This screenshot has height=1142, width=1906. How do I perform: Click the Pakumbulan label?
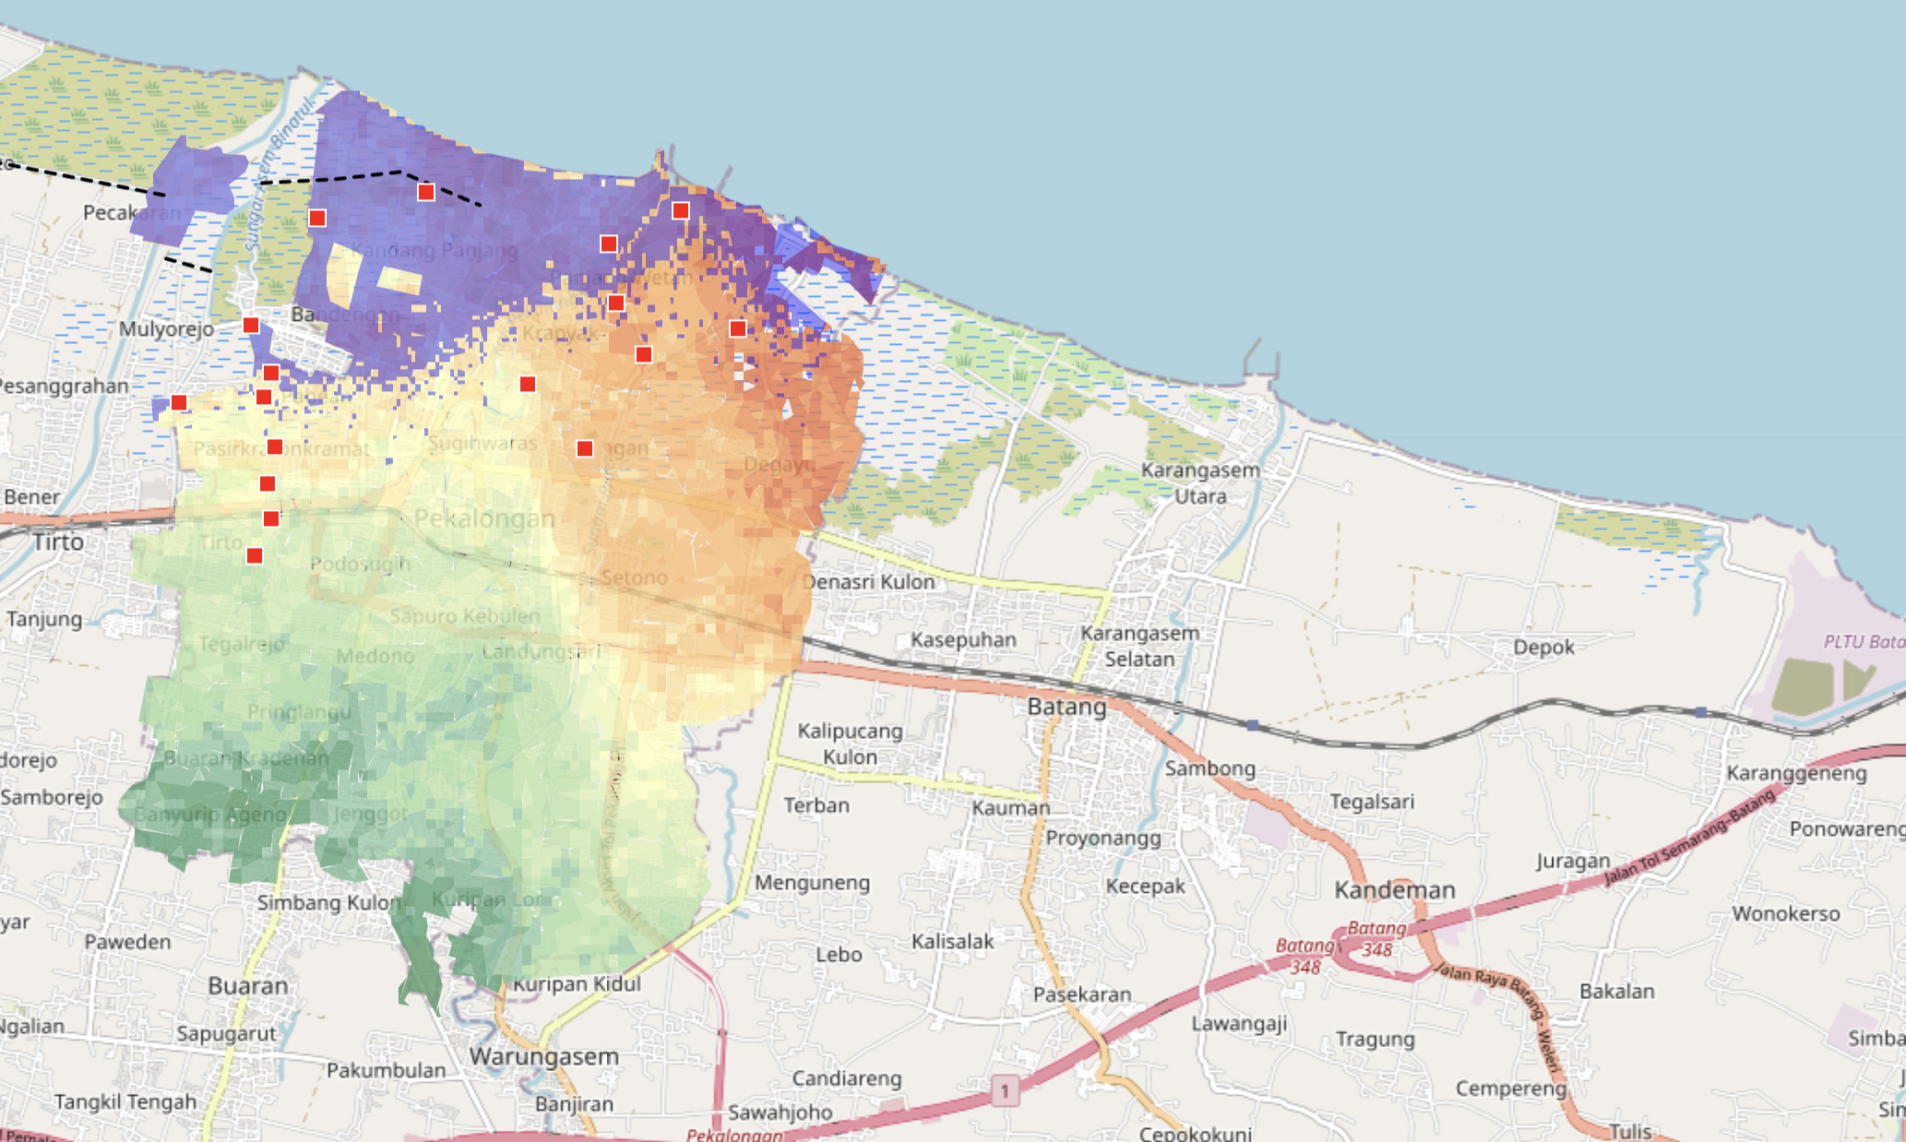(387, 1070)
